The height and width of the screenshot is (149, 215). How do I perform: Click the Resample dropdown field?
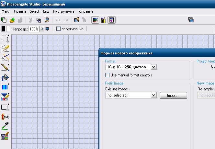(x=206, y=95)
